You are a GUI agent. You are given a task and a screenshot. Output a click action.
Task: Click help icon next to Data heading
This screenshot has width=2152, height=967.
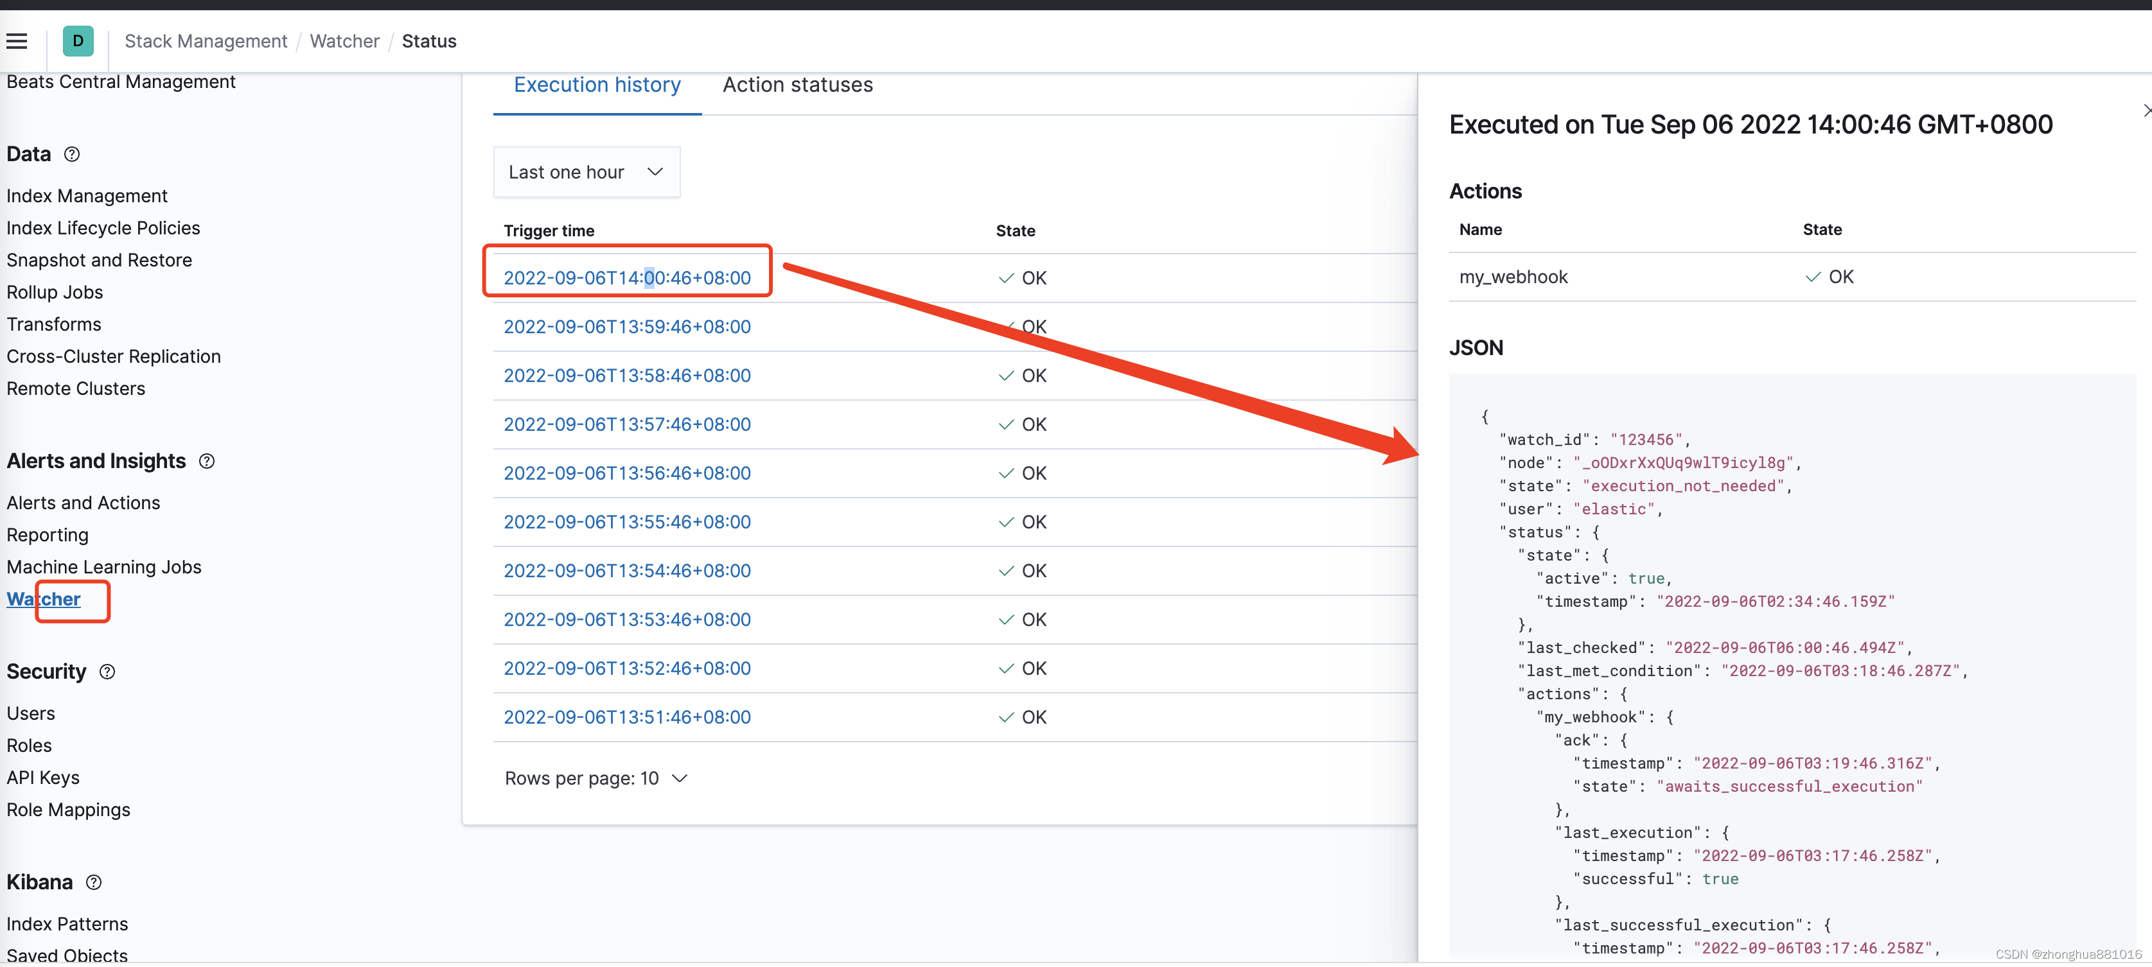point(72,155)
